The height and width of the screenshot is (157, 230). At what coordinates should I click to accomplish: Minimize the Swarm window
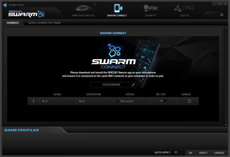tap(215, 4)
